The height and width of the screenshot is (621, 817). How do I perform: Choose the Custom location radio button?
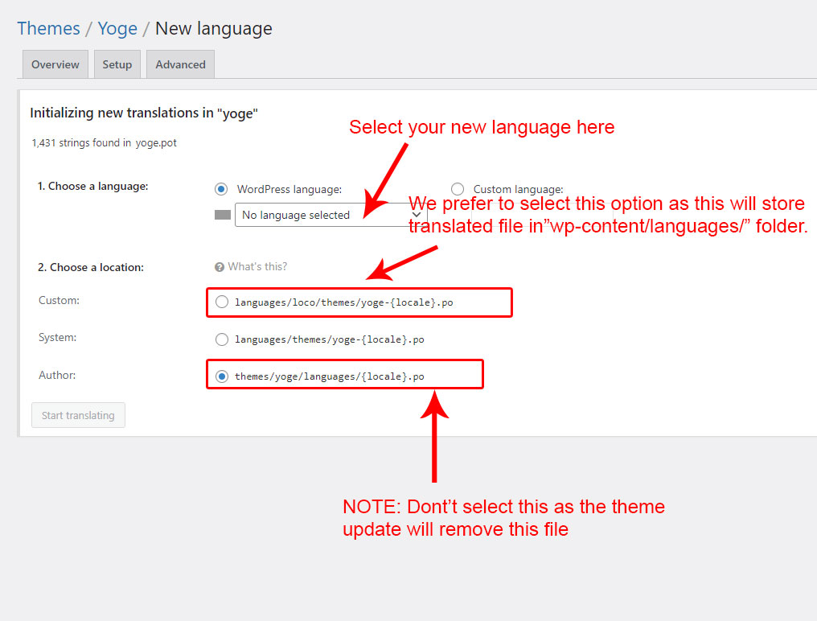coord(222,302)
